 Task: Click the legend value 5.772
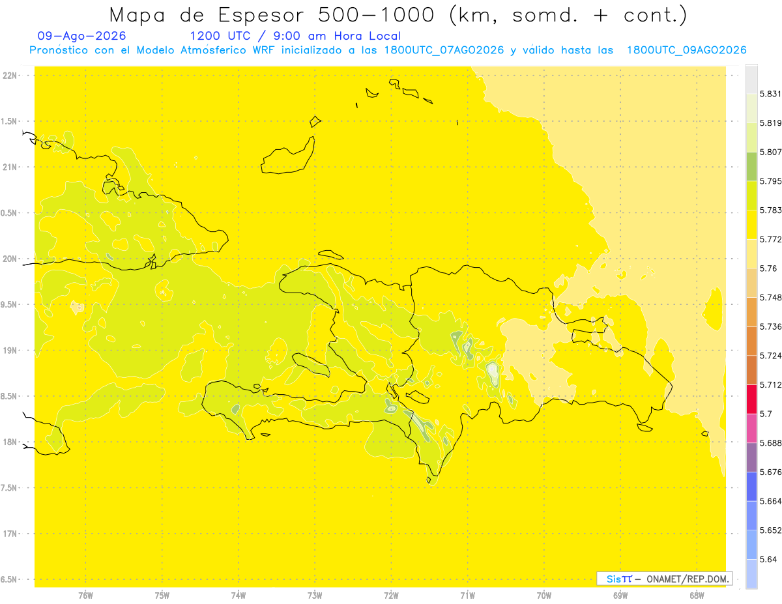tap(771, 239)
